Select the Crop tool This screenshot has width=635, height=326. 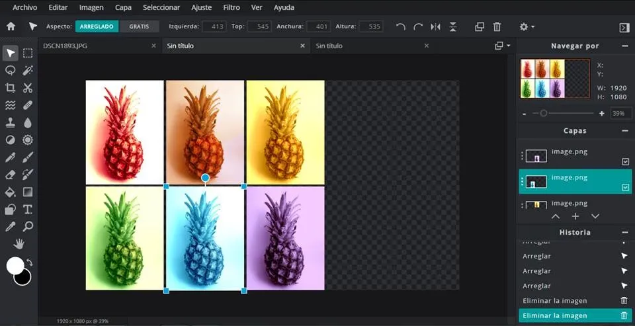point(11,88)
